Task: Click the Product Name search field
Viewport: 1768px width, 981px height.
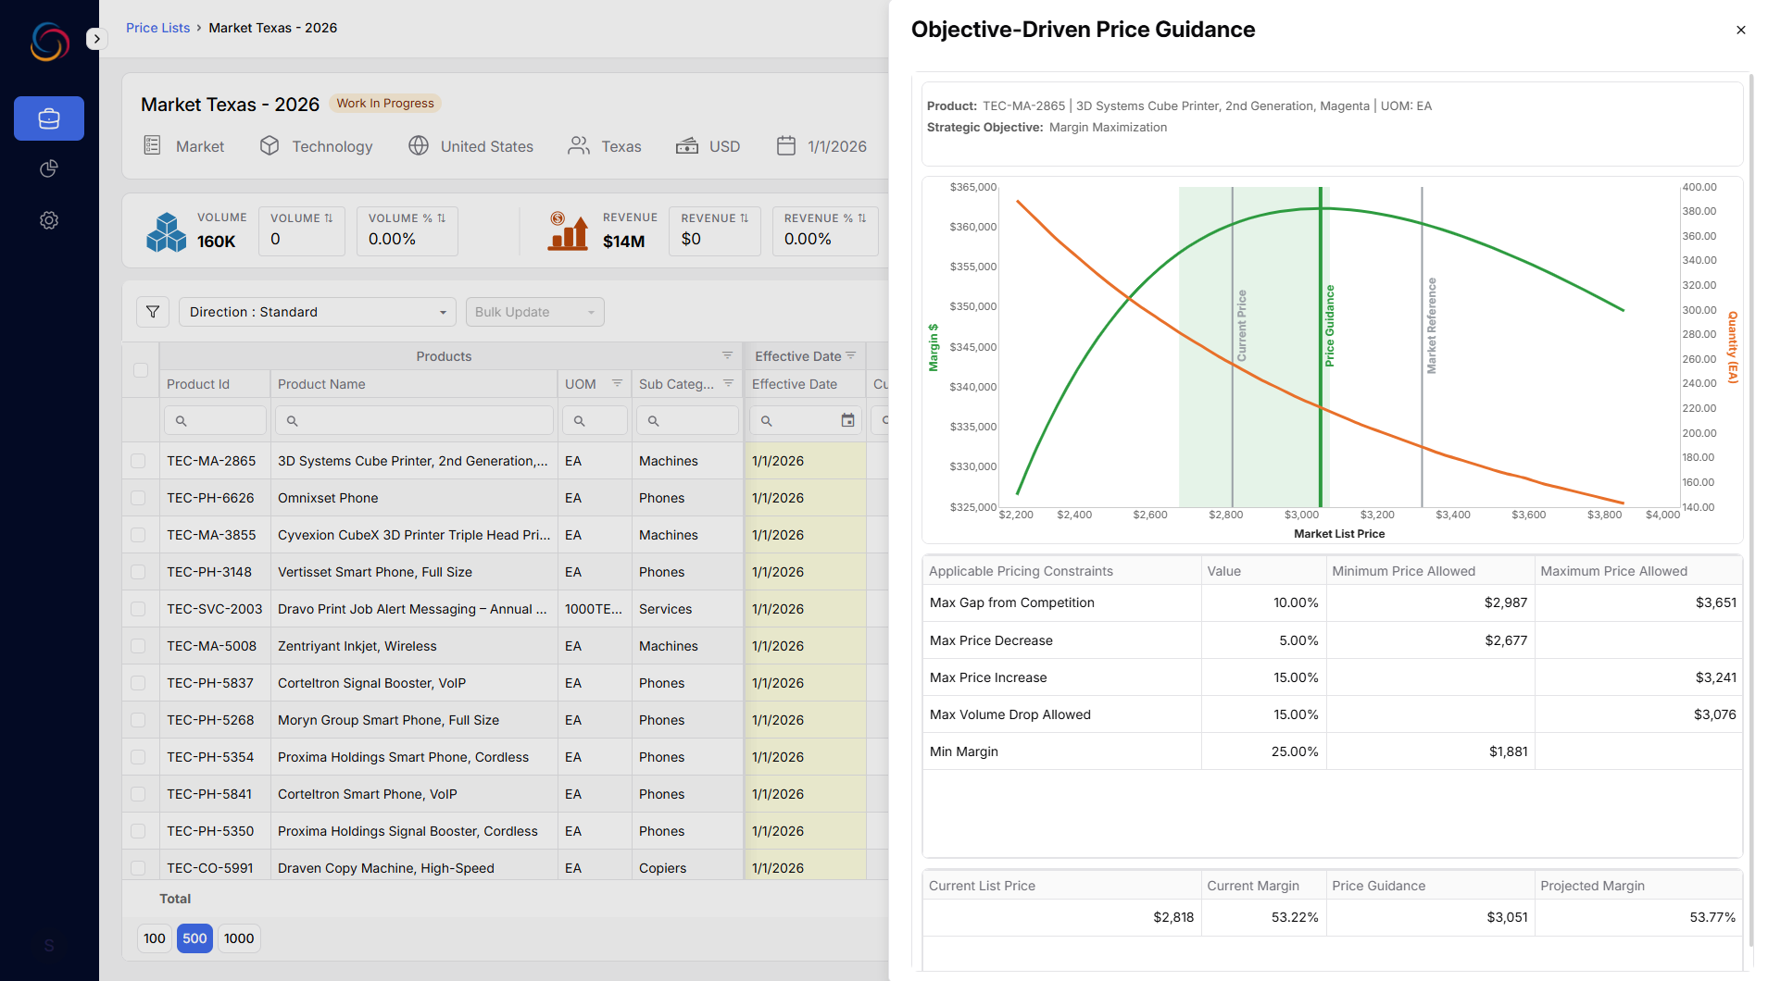Action: (414, 420)
